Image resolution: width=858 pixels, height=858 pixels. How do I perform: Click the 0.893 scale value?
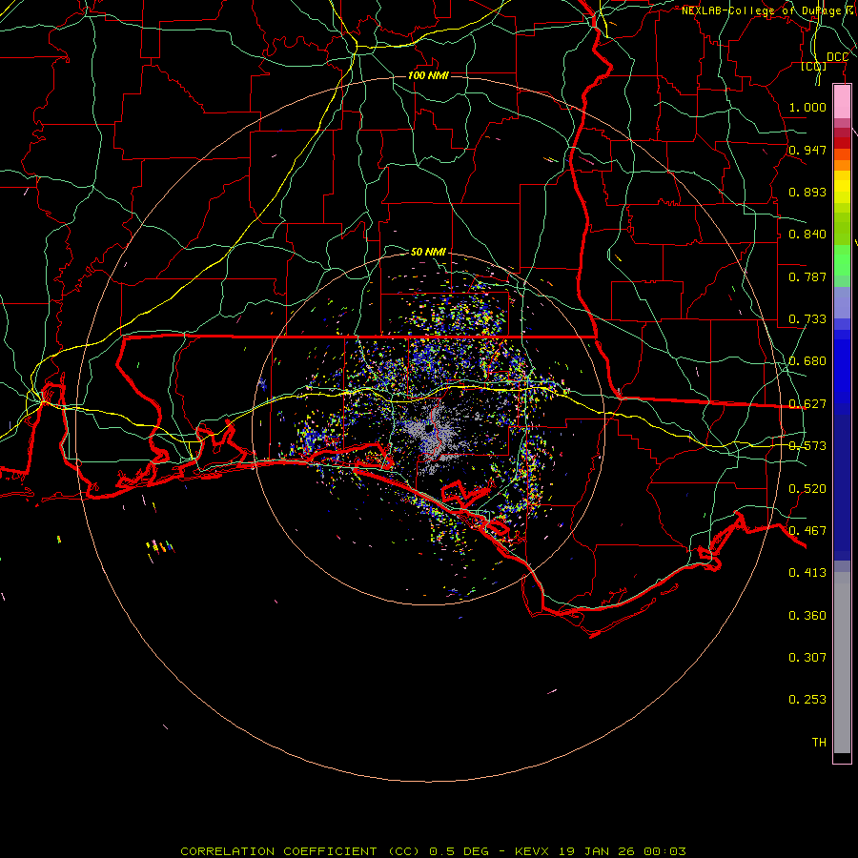pos(807,192)
